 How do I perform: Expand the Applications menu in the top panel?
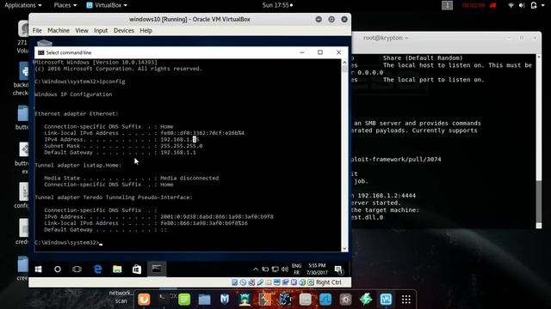click(23, 5)
